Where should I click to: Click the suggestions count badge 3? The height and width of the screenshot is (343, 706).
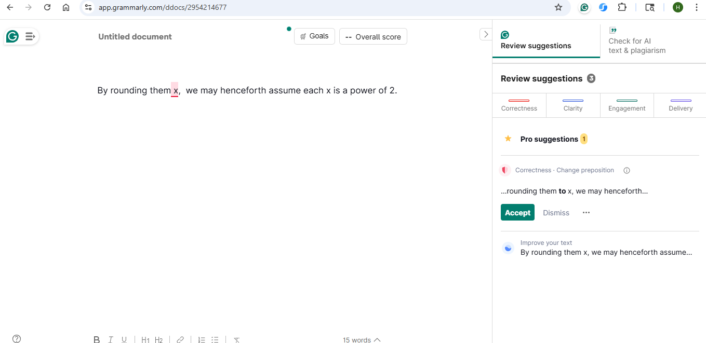click(x=591, y=79)
